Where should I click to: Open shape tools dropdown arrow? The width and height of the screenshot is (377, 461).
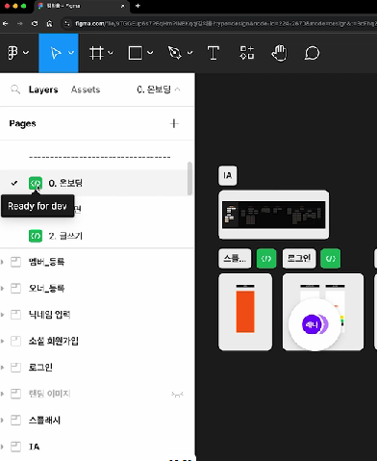(150, 53)
